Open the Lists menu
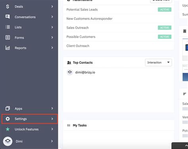This screenshot has height=149, width=188. tap(29, 27)
